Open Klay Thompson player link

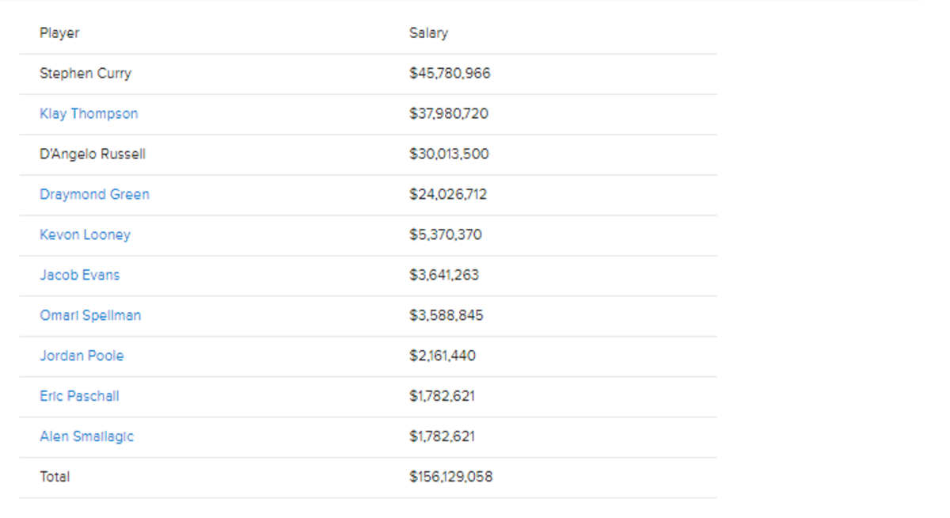point(89,114)
